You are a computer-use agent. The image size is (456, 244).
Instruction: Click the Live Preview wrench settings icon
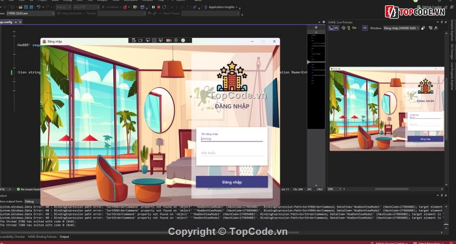(x=436, y=28)
